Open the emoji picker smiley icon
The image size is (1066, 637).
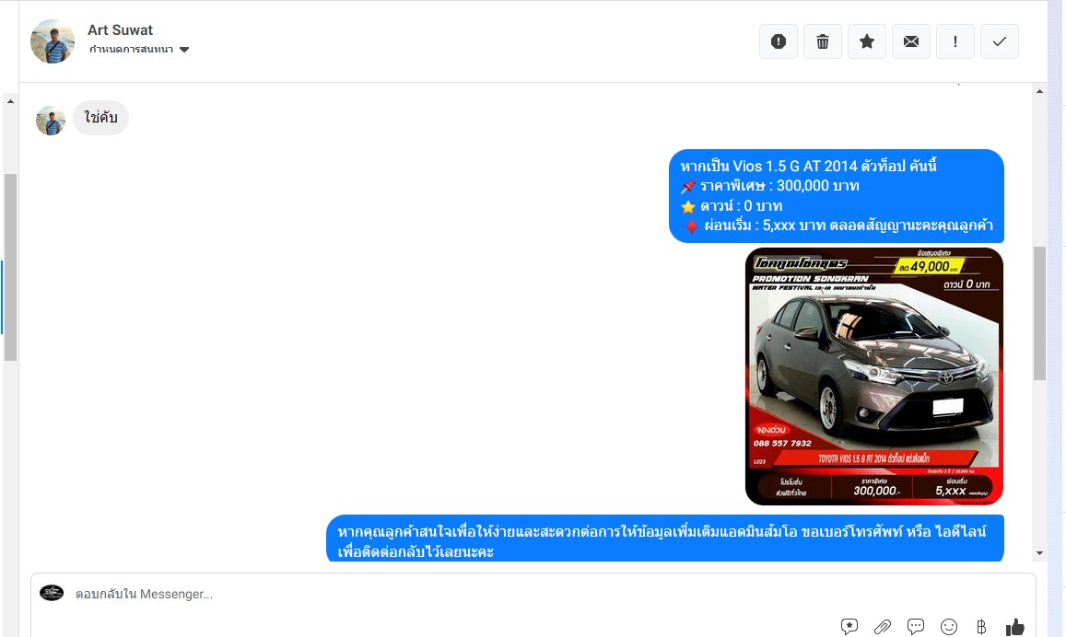949,627
